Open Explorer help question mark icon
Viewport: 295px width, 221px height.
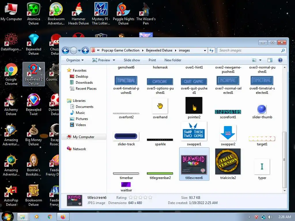pyautogui.click(x=280, y=60)
